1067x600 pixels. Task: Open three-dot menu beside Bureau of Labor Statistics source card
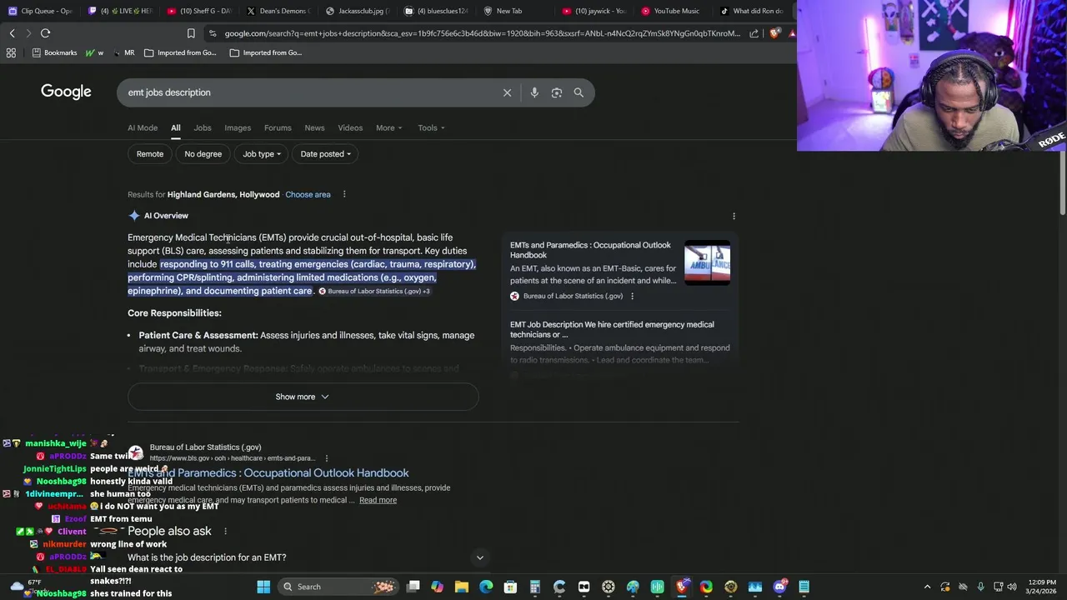click(x=632, y=296)
